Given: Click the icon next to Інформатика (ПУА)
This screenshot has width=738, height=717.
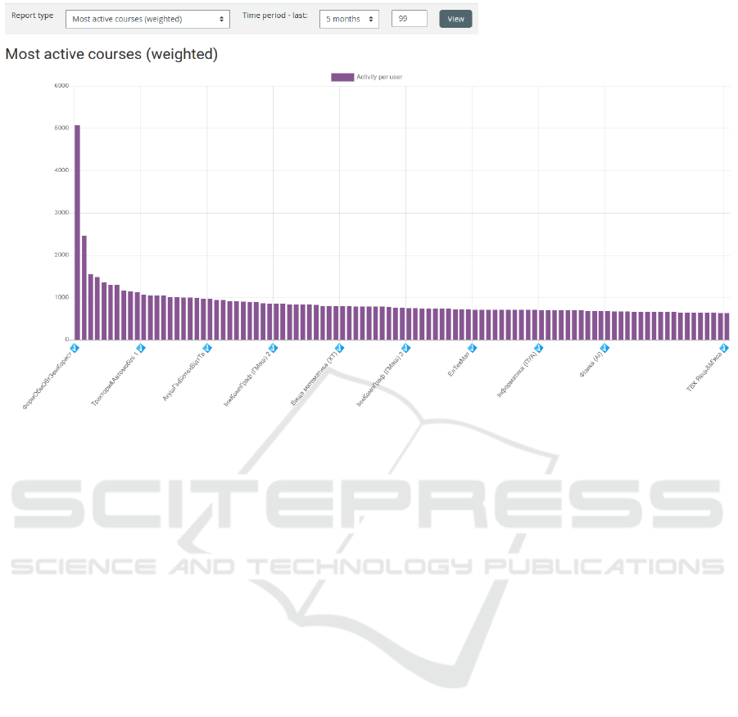Looking at the screenshot, I should click(538, 348).
